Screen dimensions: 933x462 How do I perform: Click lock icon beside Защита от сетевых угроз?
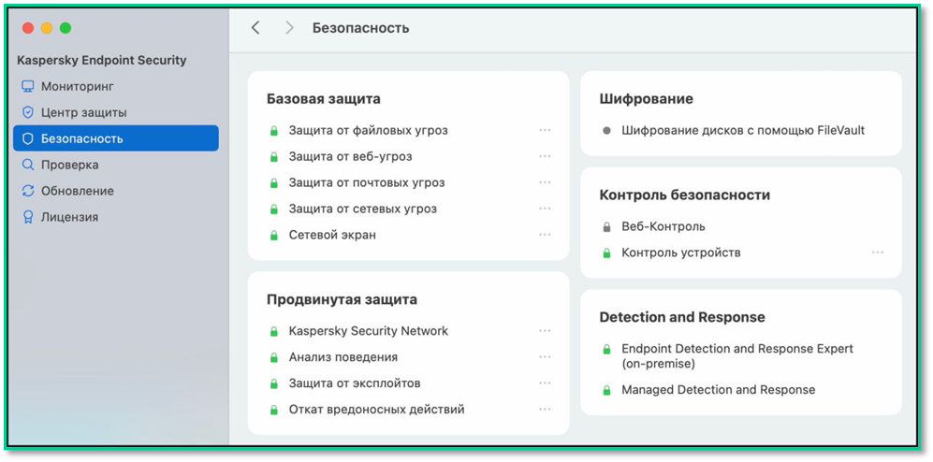[273, 209]
